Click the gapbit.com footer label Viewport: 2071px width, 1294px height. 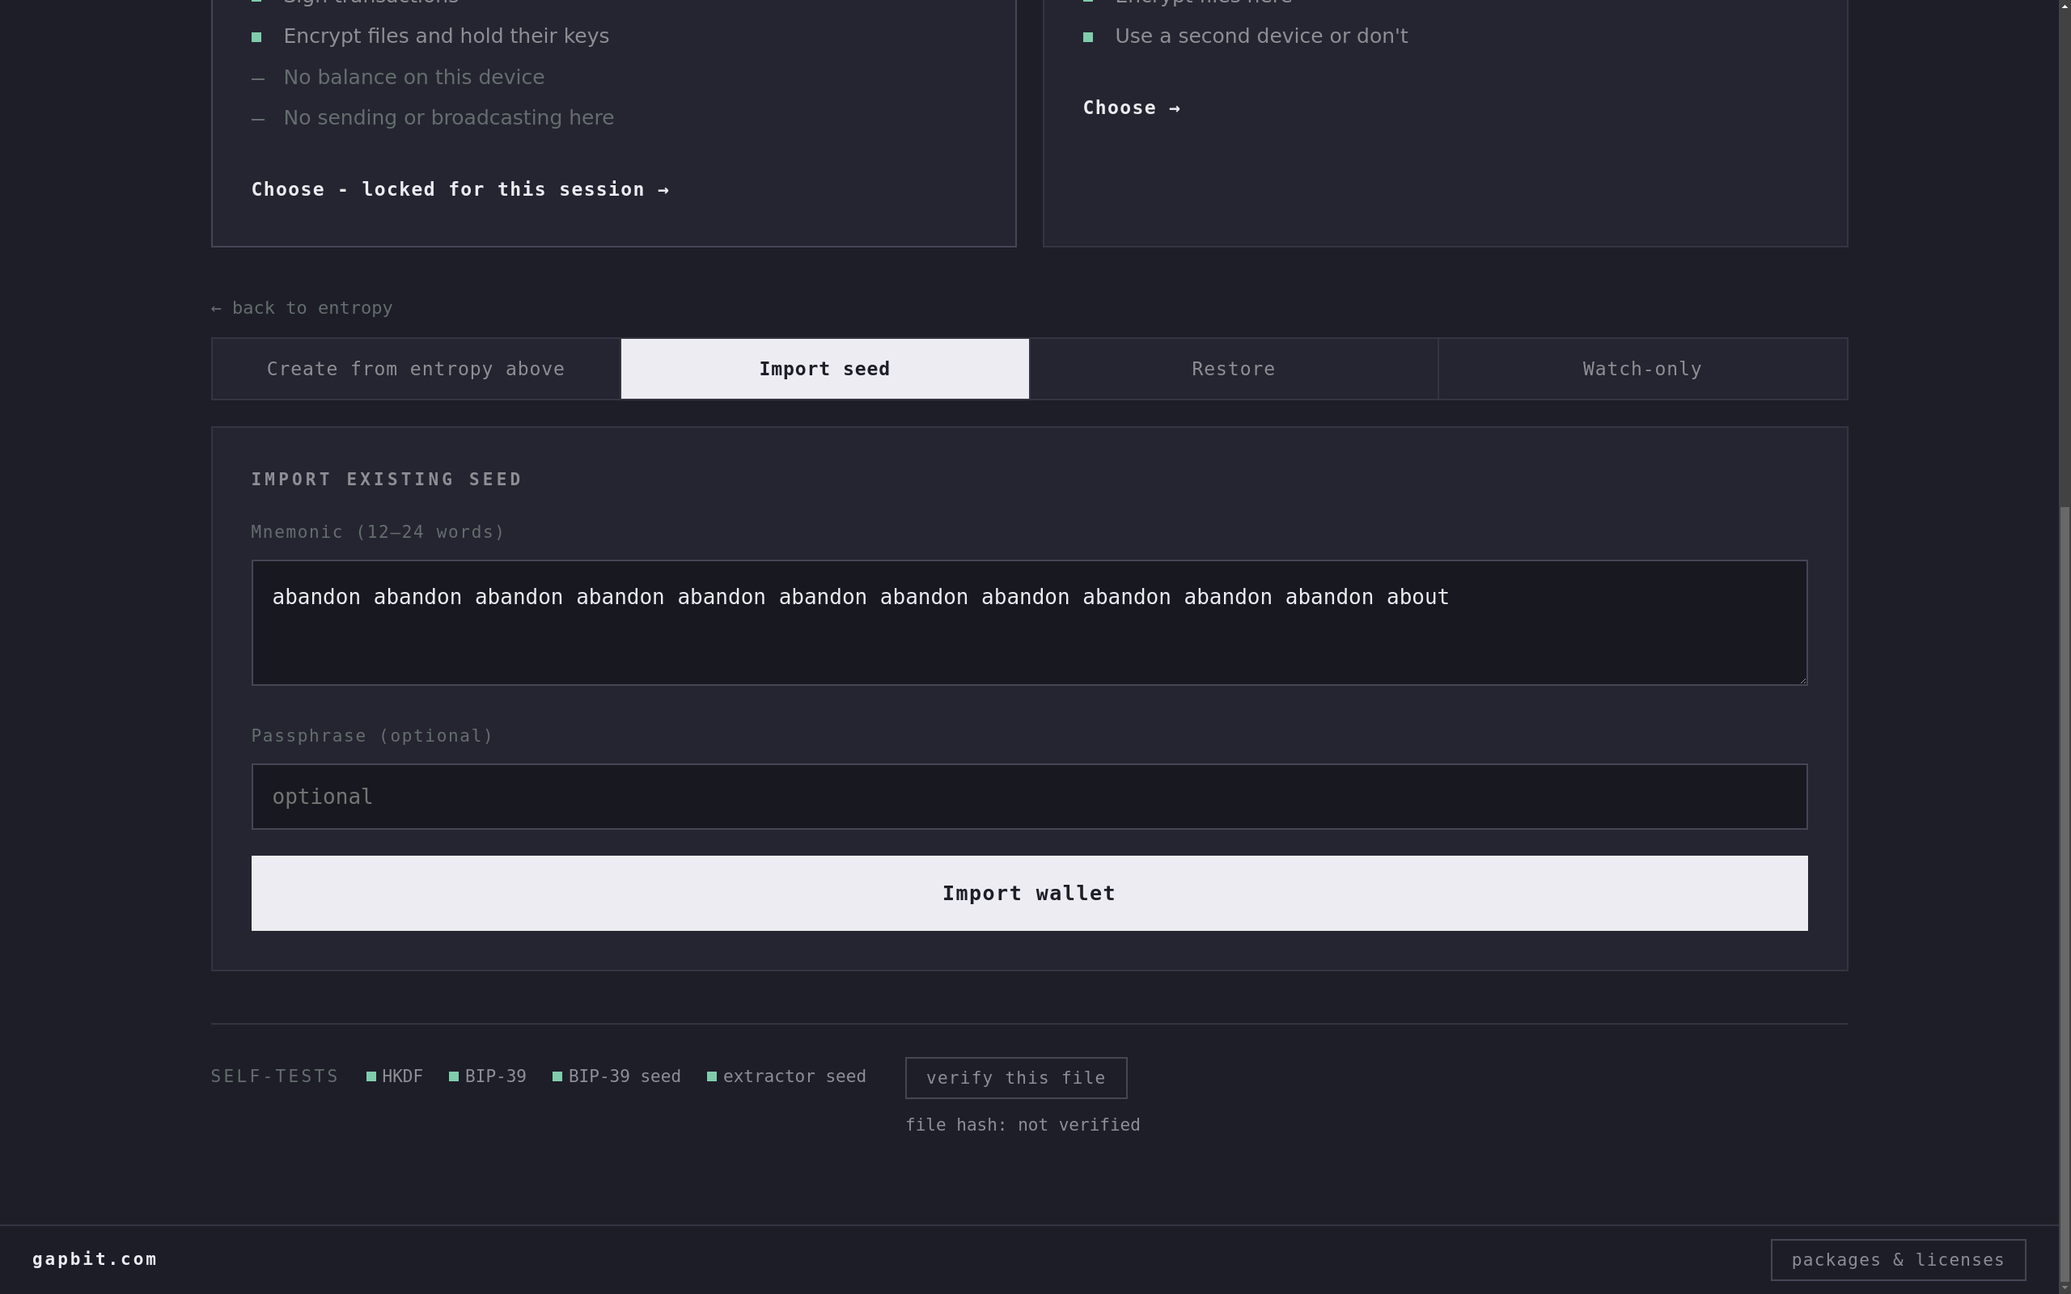point(95,1259)
